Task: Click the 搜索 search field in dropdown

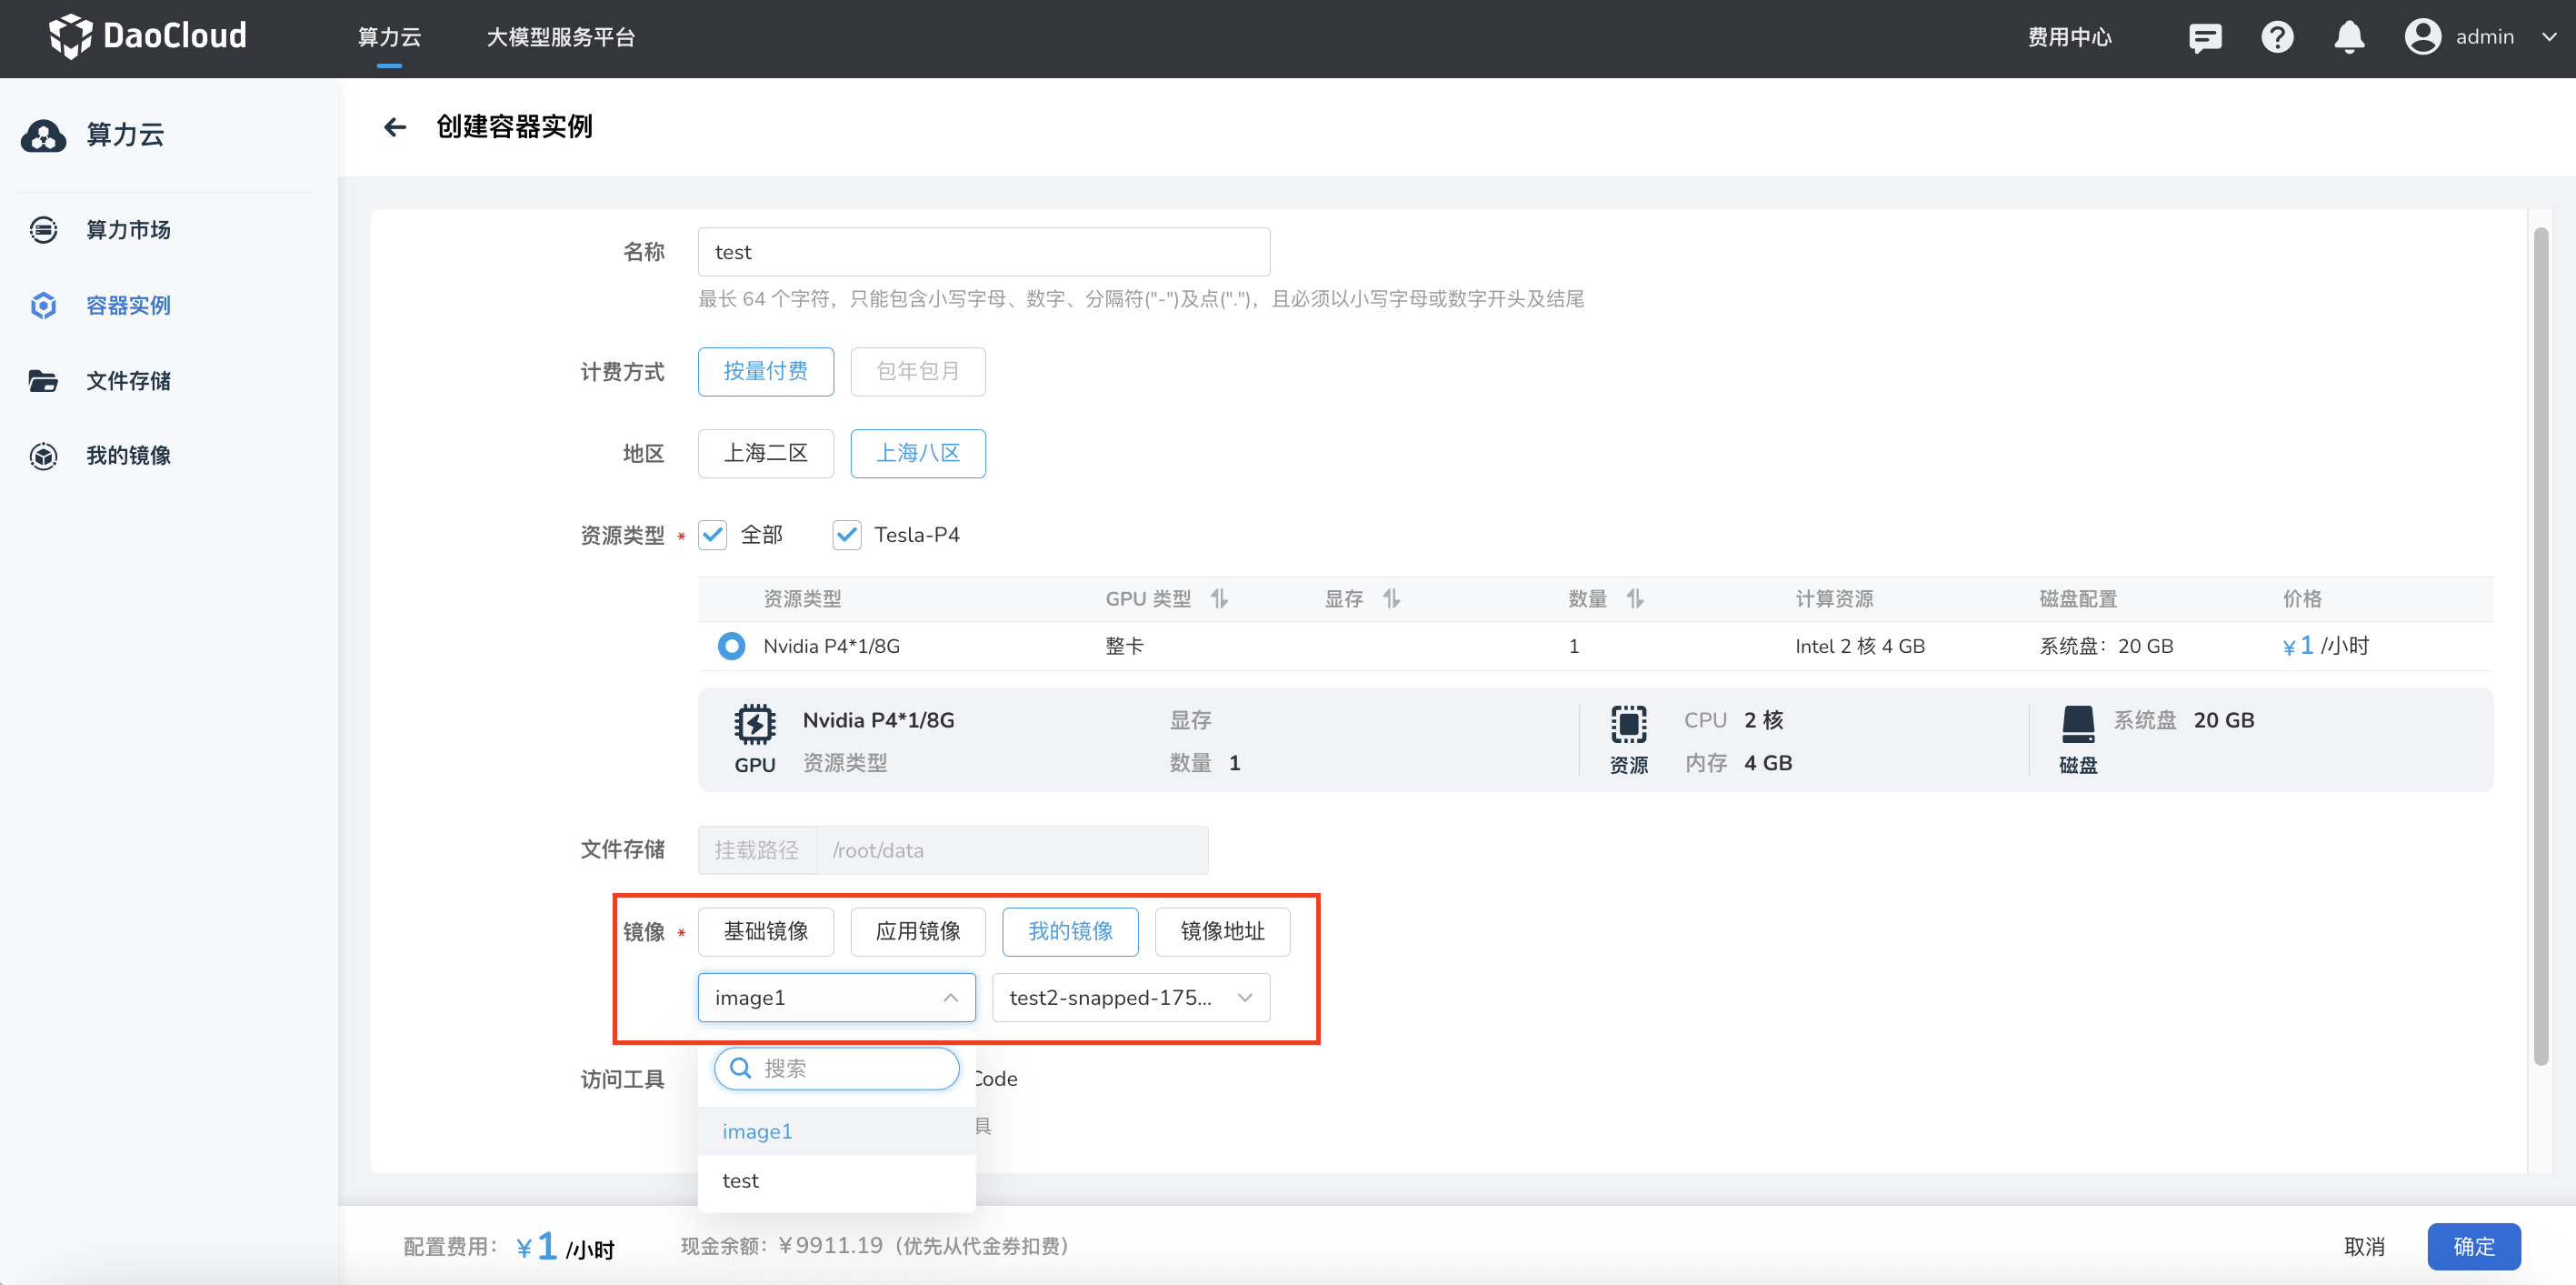Action: click(850, 1068)
